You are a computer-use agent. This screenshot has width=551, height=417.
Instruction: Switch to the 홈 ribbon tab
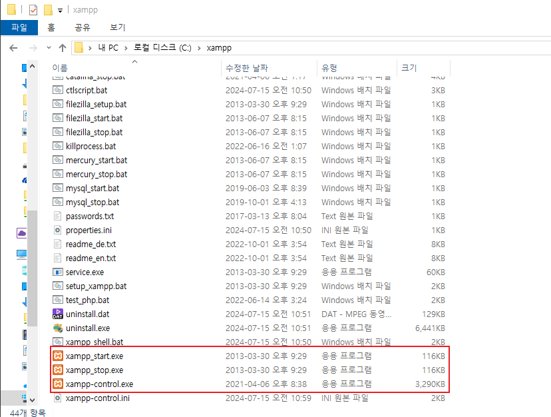(51, 27)
